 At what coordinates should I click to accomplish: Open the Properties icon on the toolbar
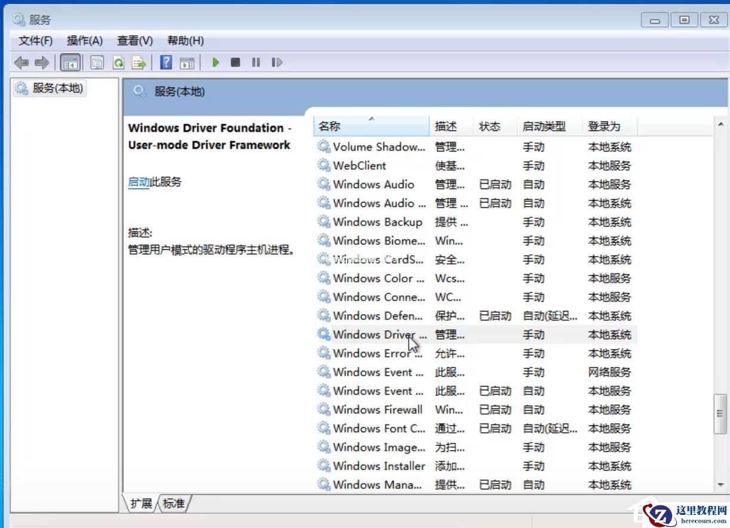point(97,62)
